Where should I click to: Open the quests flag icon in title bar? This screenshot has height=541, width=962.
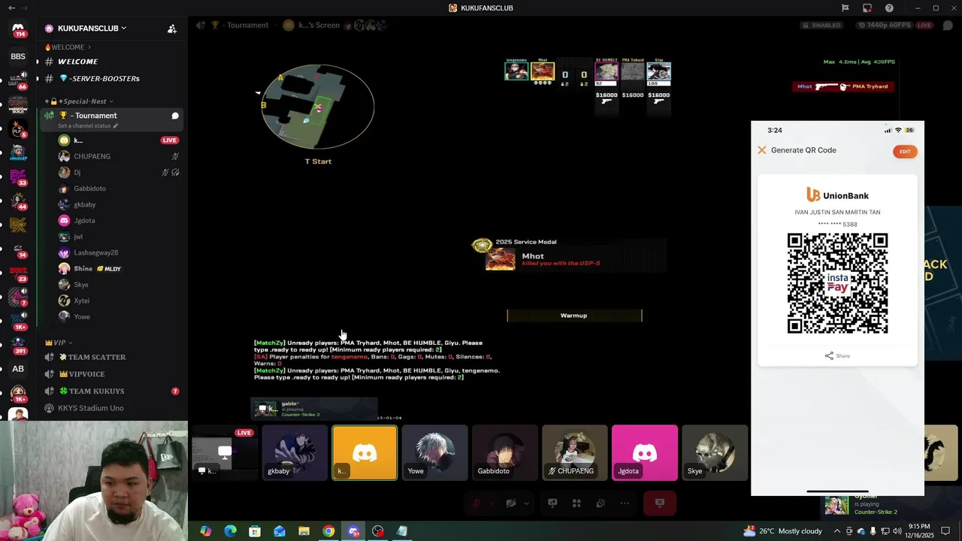point(846,8)
